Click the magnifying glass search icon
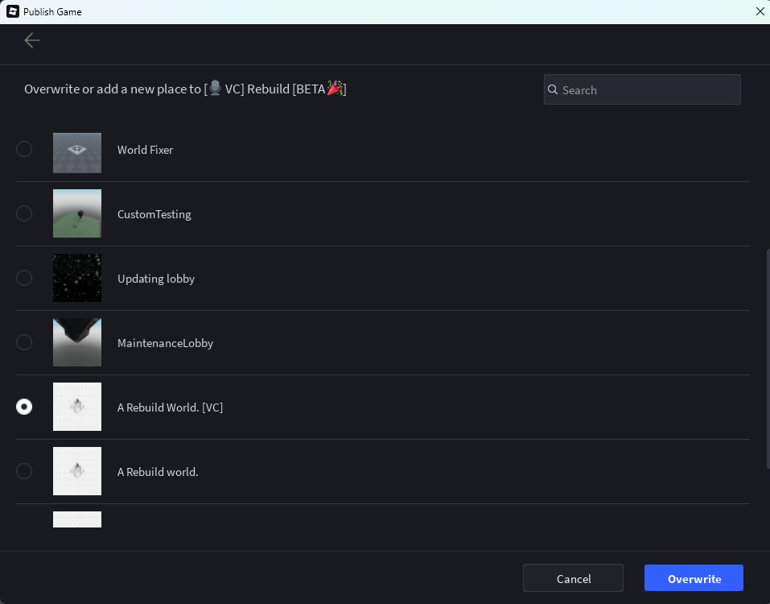Viewport: 770px width, 604px height. pyautogui.click(x=553, y=90)
